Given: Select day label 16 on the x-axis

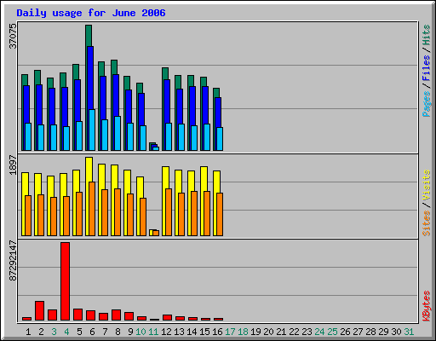Looking at the screenshot, I should (217, 332).
